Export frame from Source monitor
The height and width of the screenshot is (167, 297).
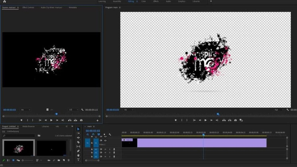click(x=81, y=120)
